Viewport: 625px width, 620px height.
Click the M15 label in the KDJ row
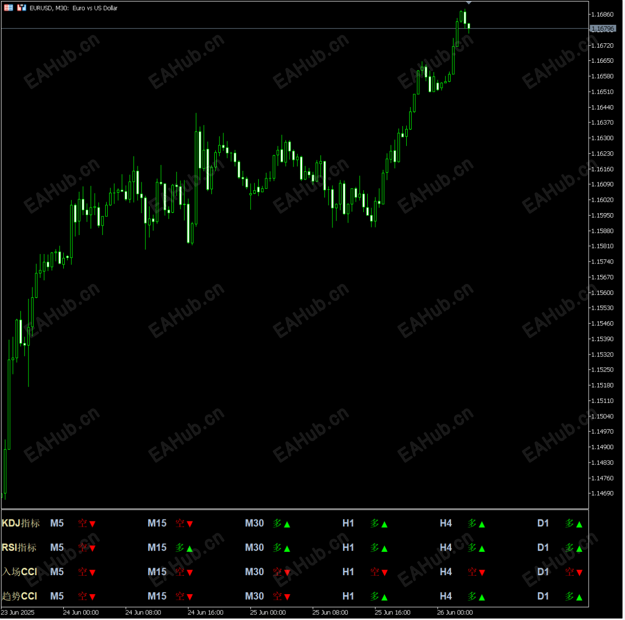tap(157, 523)
